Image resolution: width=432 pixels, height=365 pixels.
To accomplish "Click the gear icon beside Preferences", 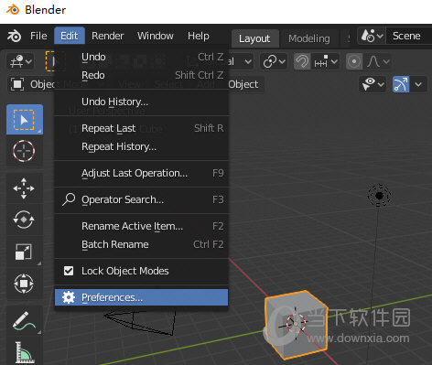I will [69, 297].
